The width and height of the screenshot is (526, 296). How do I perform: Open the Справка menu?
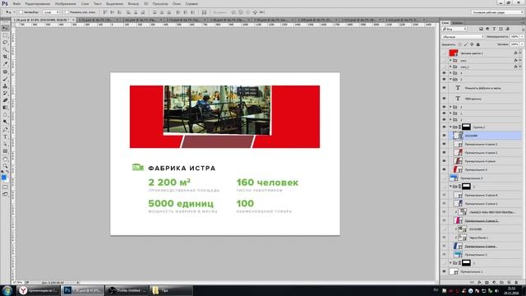click(191, 3)
